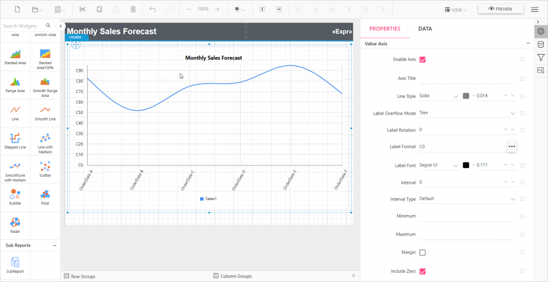
Task: Select the Range Area widget
Action: point(15,85)
